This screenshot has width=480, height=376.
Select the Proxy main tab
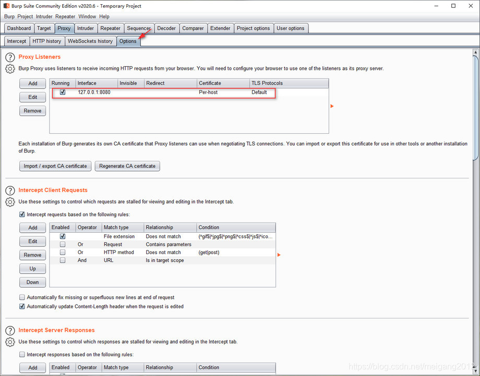(64, 28)
